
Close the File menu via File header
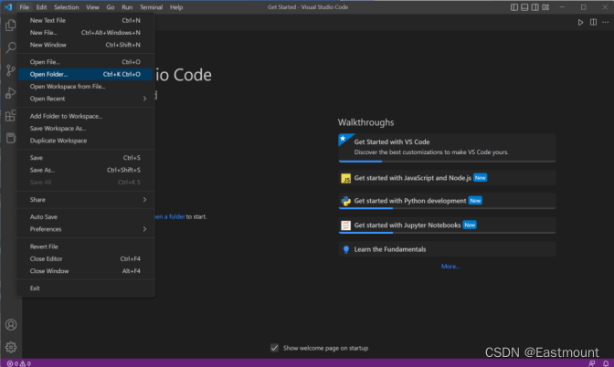(25, 7)
